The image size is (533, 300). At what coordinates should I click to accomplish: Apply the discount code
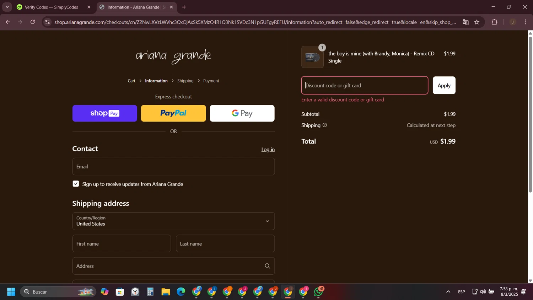click(x=444, y=85)
